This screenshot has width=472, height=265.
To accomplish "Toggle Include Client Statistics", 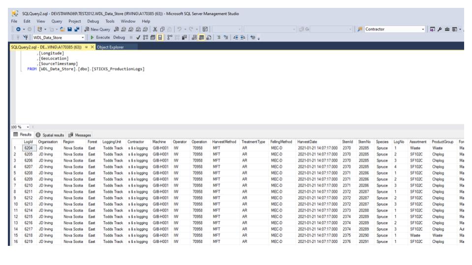I will tap(184, 38).
